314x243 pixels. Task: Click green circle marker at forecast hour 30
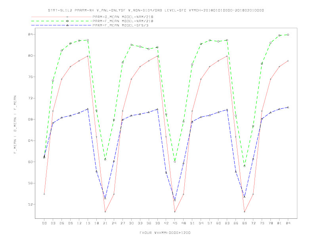pyautogui.click(x=131, y=45)
